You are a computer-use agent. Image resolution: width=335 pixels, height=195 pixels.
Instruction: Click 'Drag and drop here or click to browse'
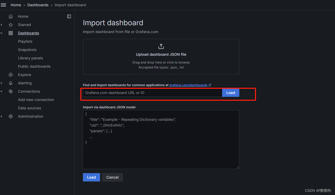coord(161,62)
